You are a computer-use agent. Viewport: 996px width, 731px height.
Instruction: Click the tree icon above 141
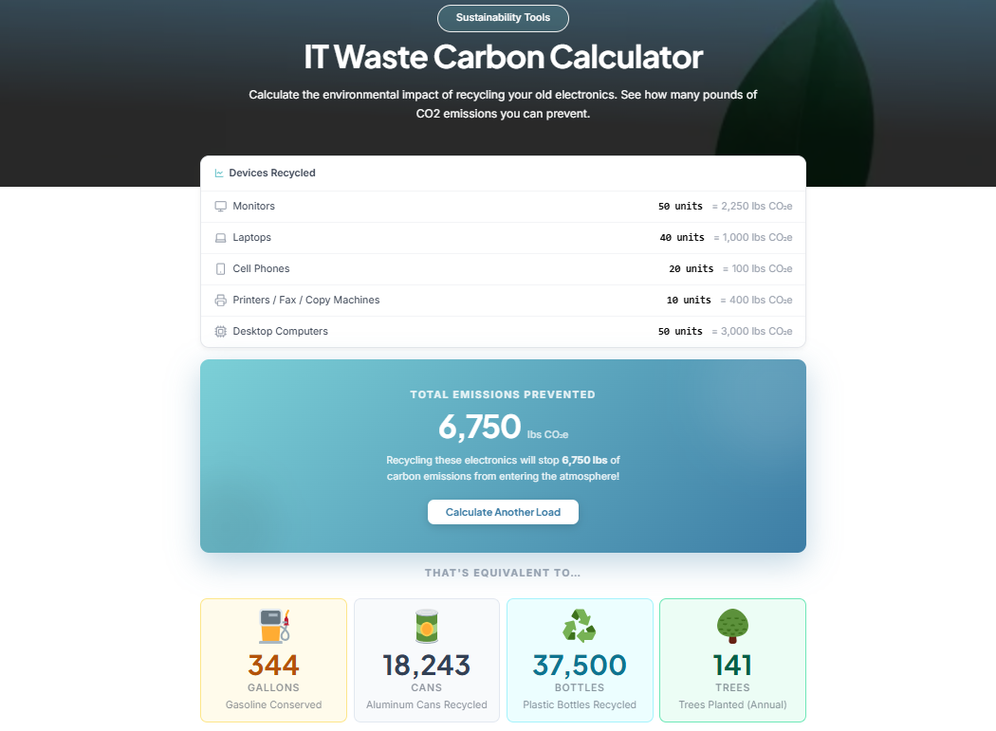[732, 626]
